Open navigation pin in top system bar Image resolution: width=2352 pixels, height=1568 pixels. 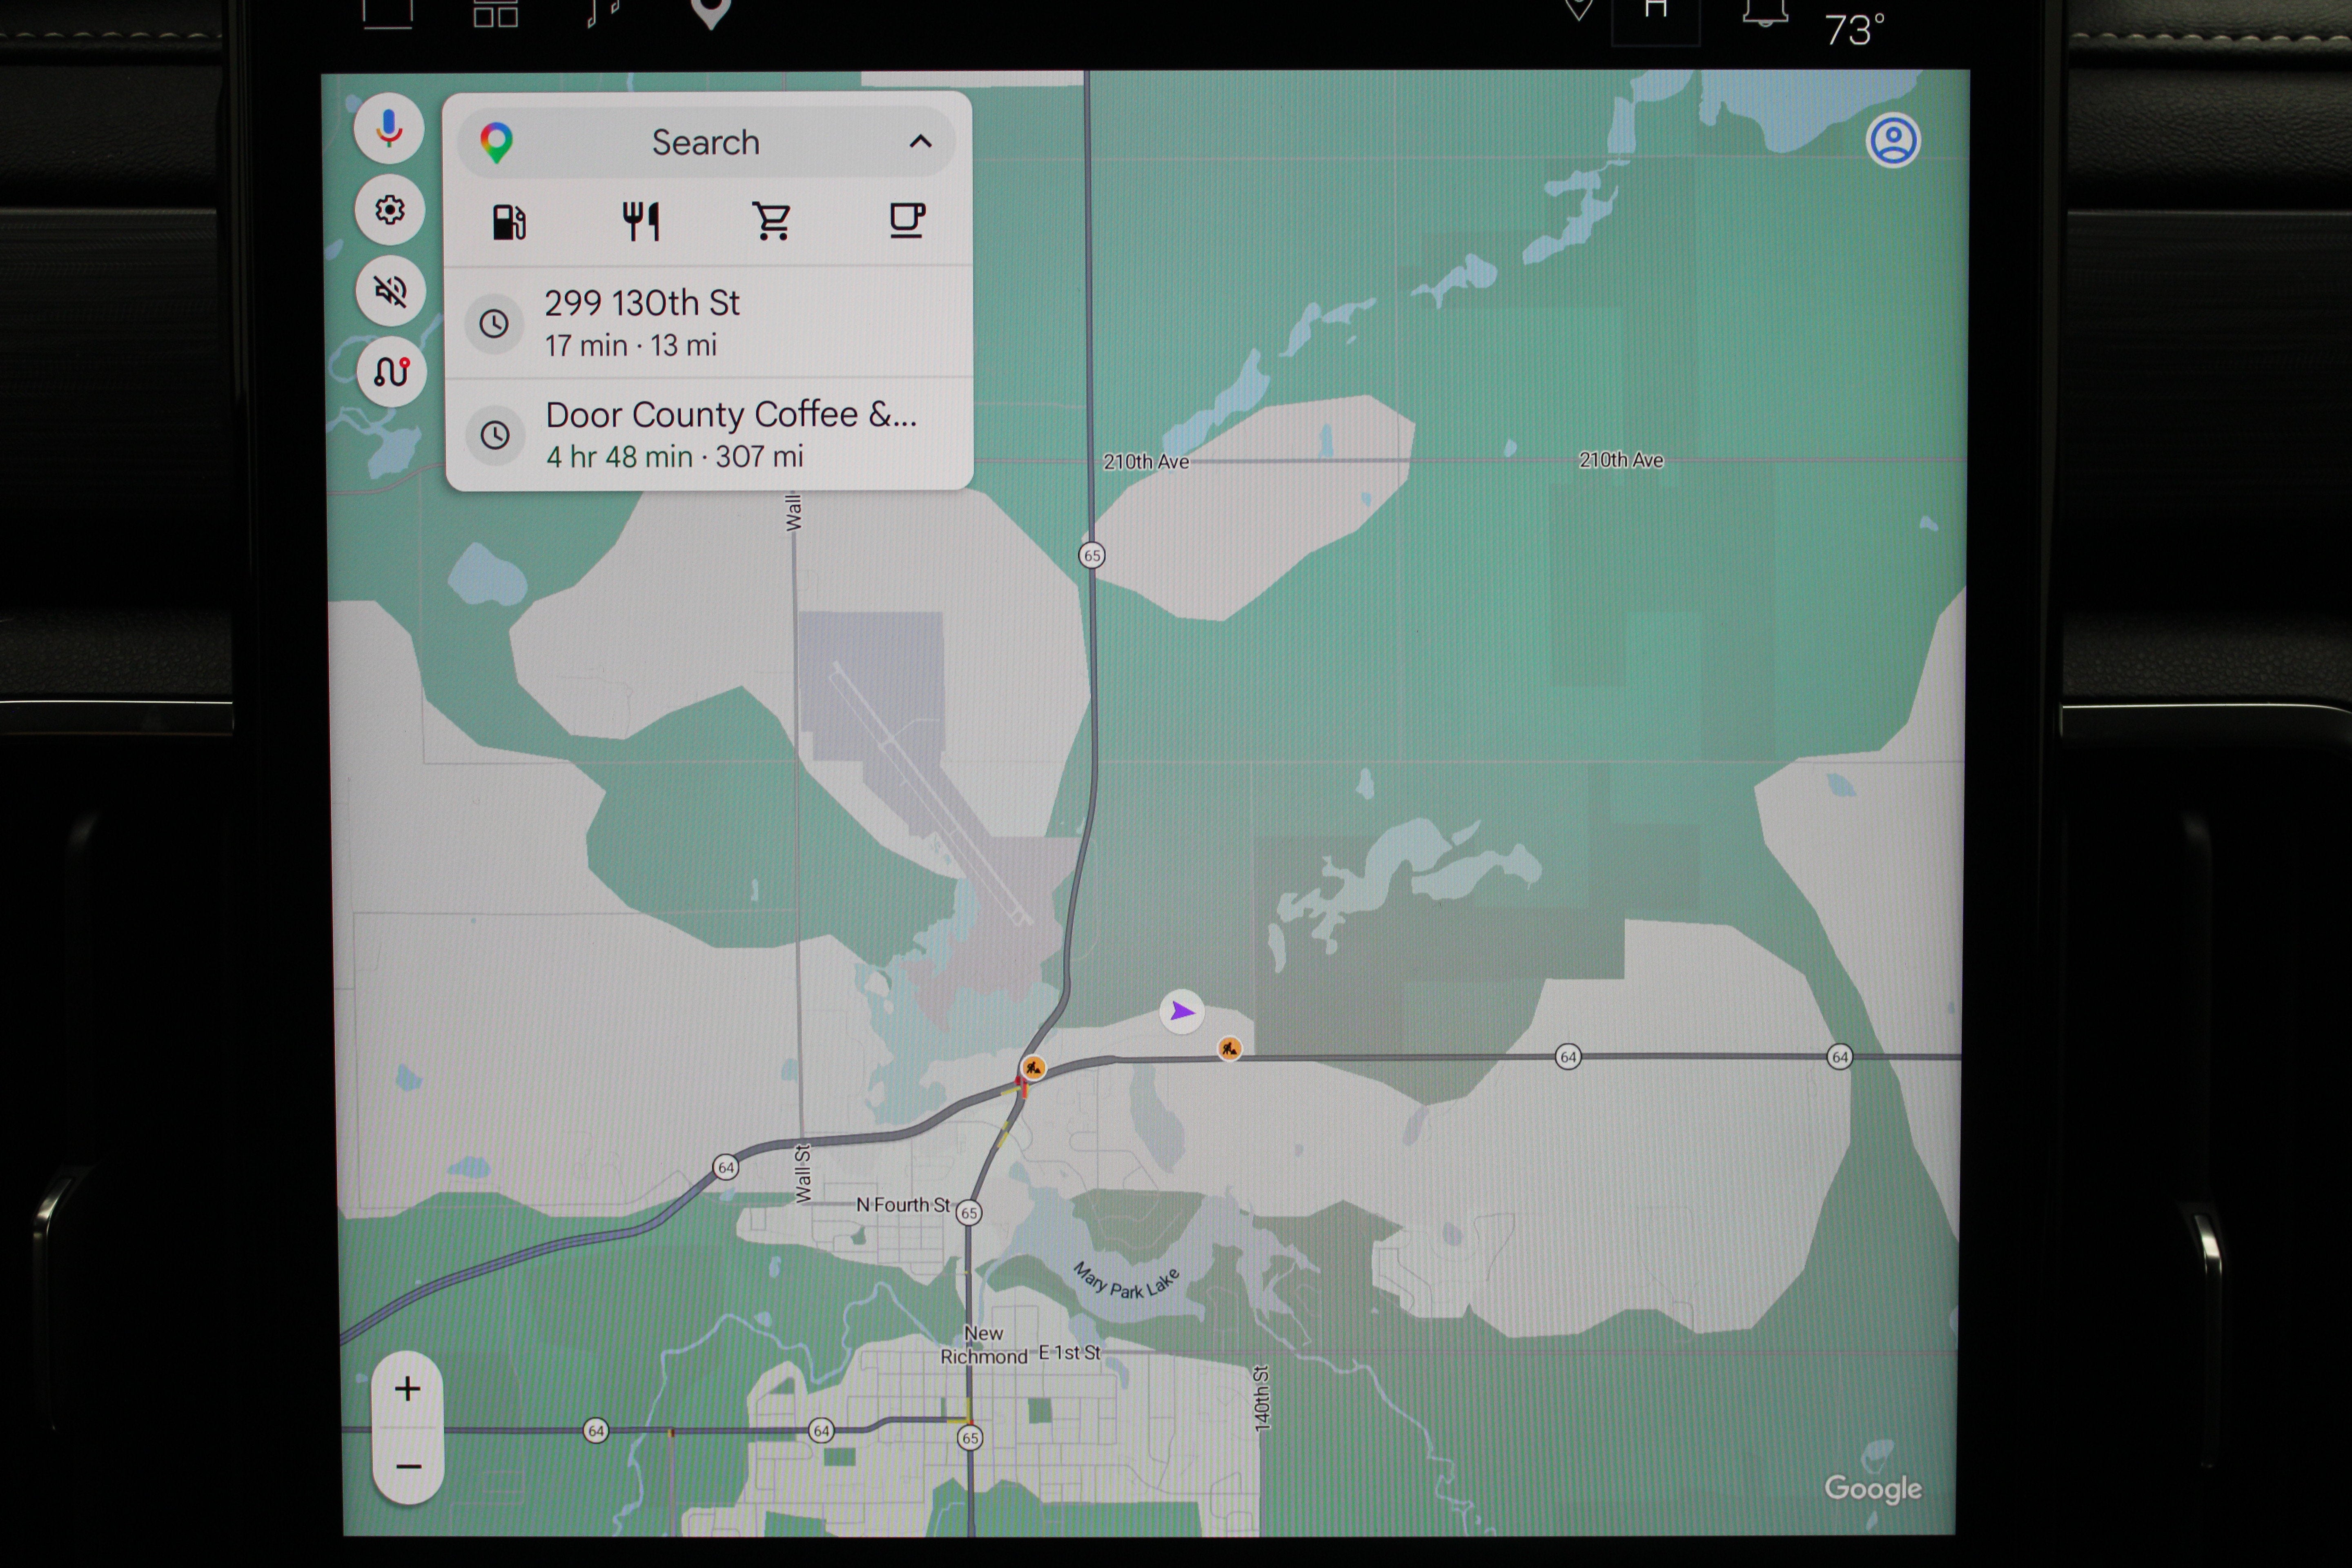[710, 12]
